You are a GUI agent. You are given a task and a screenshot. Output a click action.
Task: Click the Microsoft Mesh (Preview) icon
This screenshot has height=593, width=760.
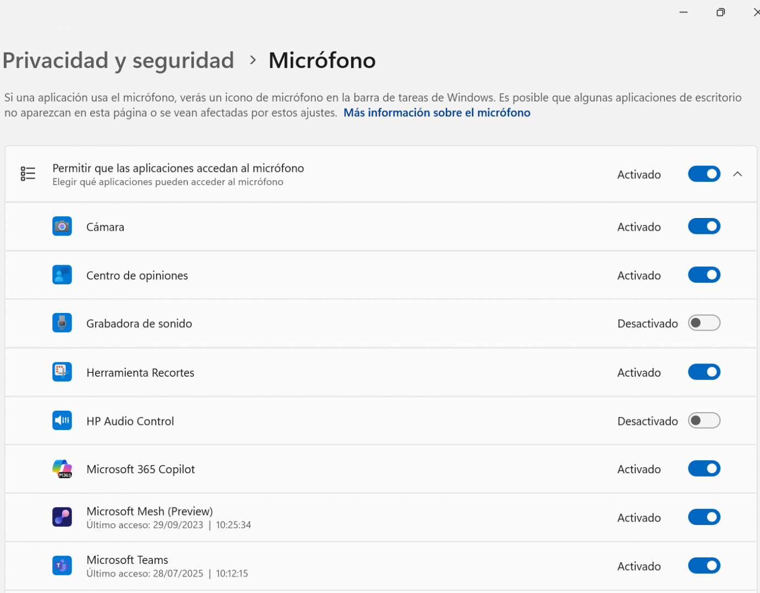[x=62, y=517]
